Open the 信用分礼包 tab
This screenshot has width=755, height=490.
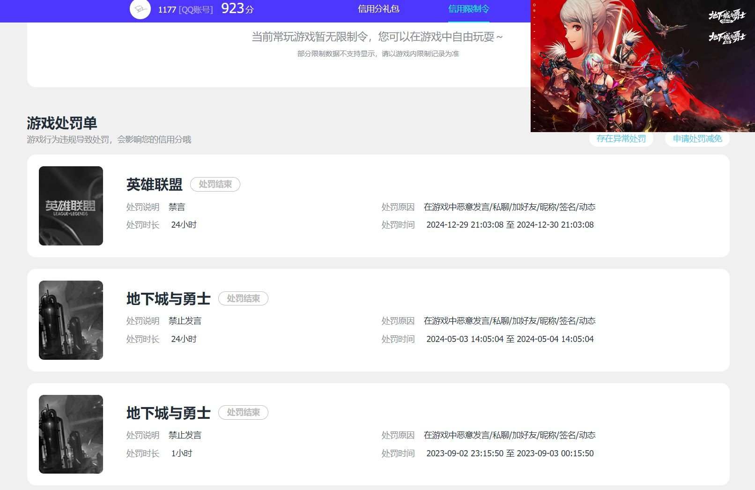[x=378, y=9]
